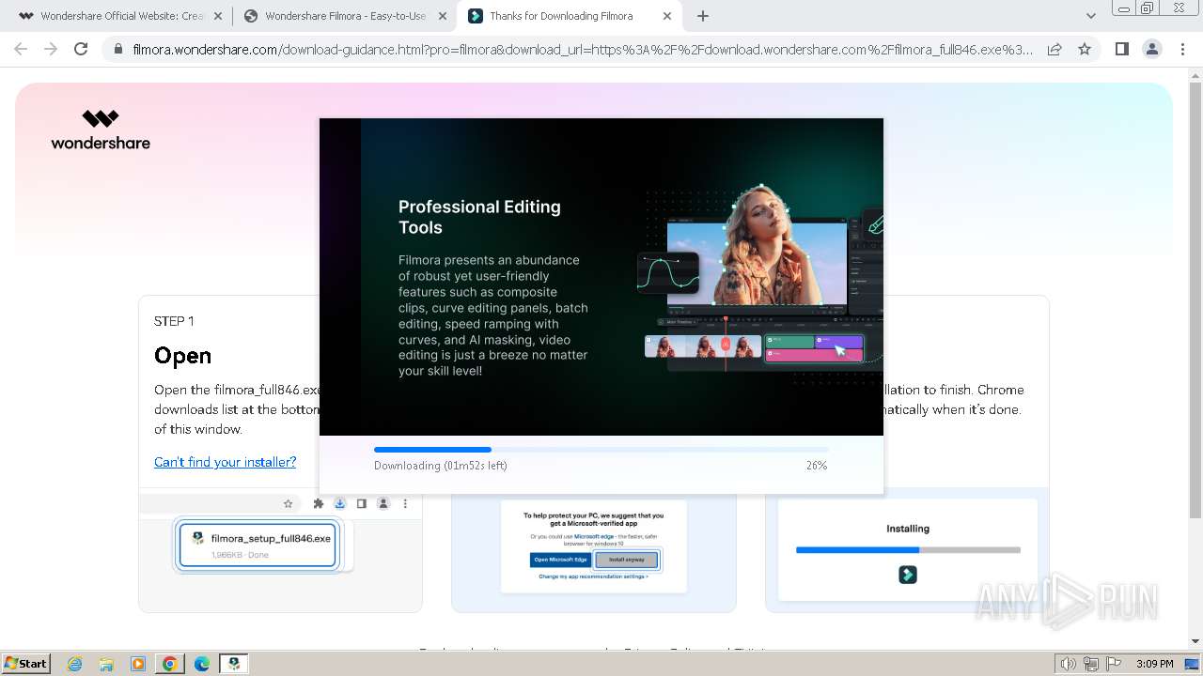Screen dimensions: 1203x676
Task: Select Filmora installer in taskbar
Action: click(234, 664)
